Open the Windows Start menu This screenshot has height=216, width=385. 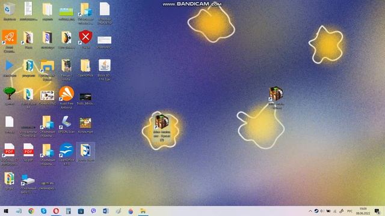tap(6, 211)
